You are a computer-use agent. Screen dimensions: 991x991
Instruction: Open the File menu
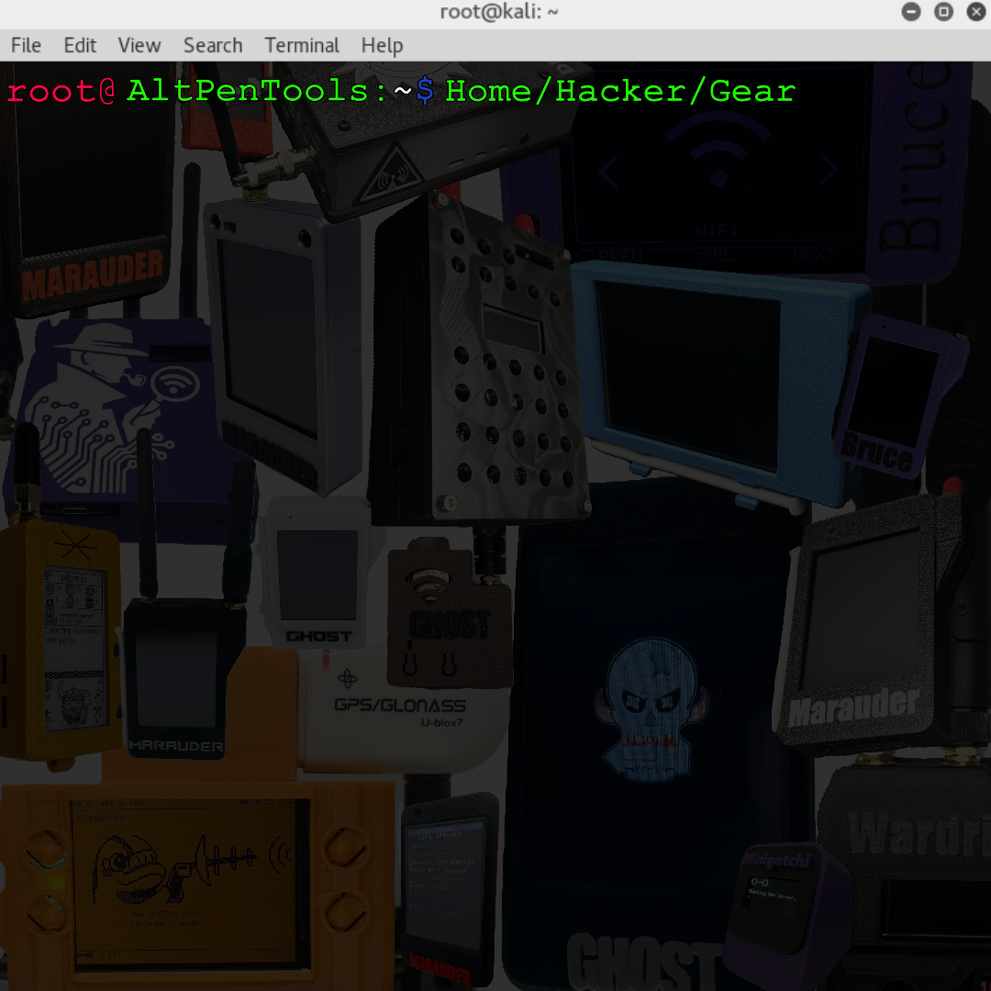tap(26, 46)
